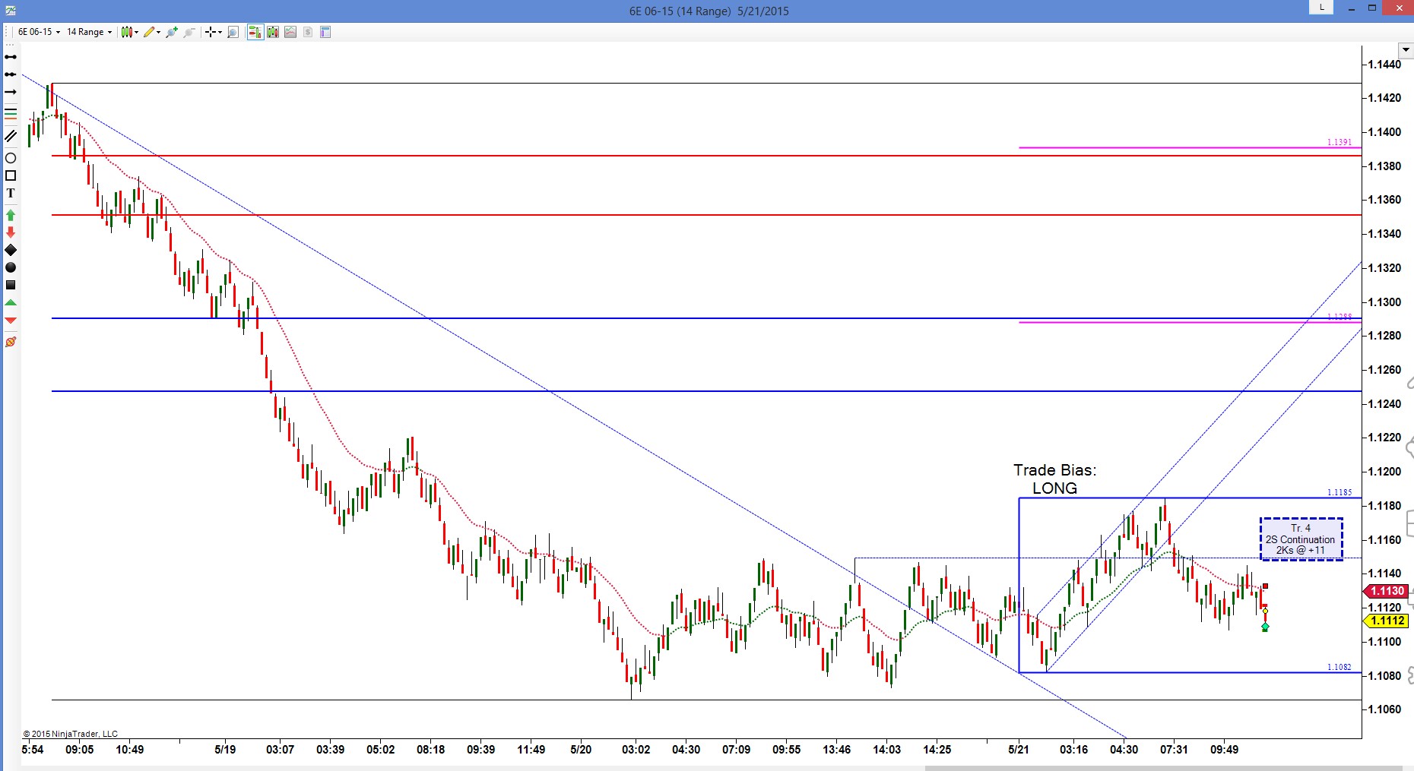Select the Arrow Line drawing tool
The width and height of the screenshot is (1414, 771).
[x=11, y=92]
